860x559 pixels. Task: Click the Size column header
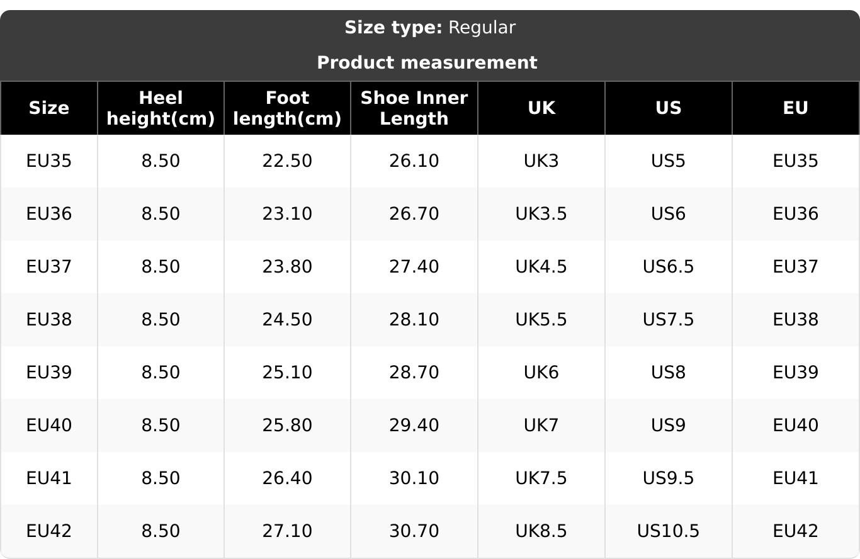click(x=48, y=108)
